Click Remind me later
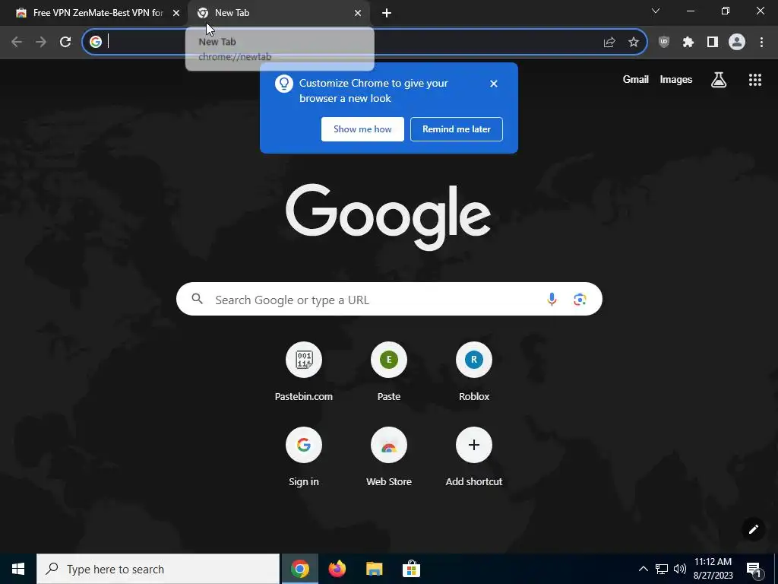This screenshot has height=584, width=778. [x=457, y=129]
